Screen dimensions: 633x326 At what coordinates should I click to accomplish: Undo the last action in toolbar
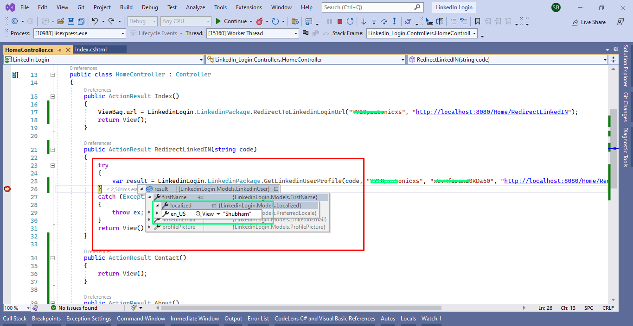pos(95,21)
